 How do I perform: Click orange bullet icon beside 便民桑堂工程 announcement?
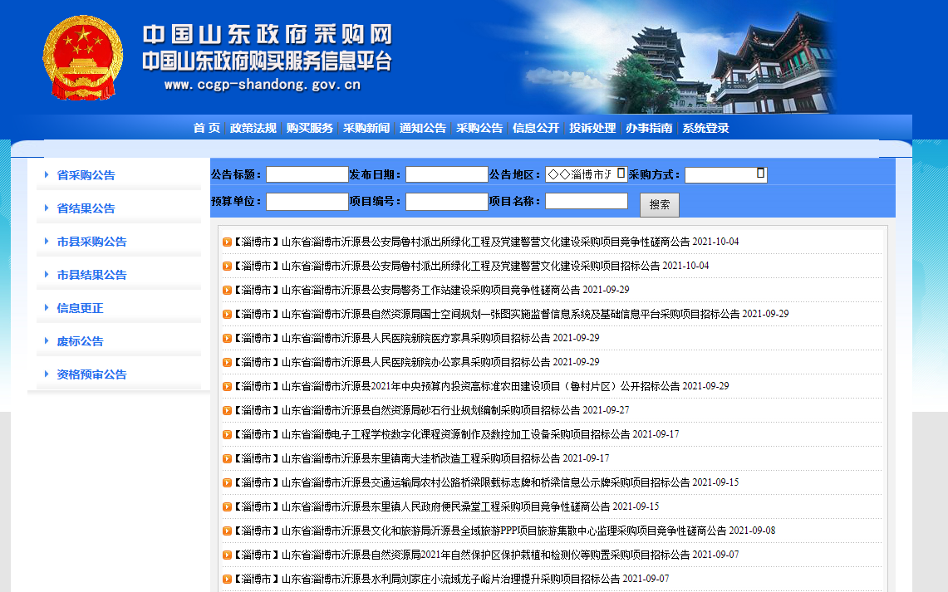click(x=227, y=507)
